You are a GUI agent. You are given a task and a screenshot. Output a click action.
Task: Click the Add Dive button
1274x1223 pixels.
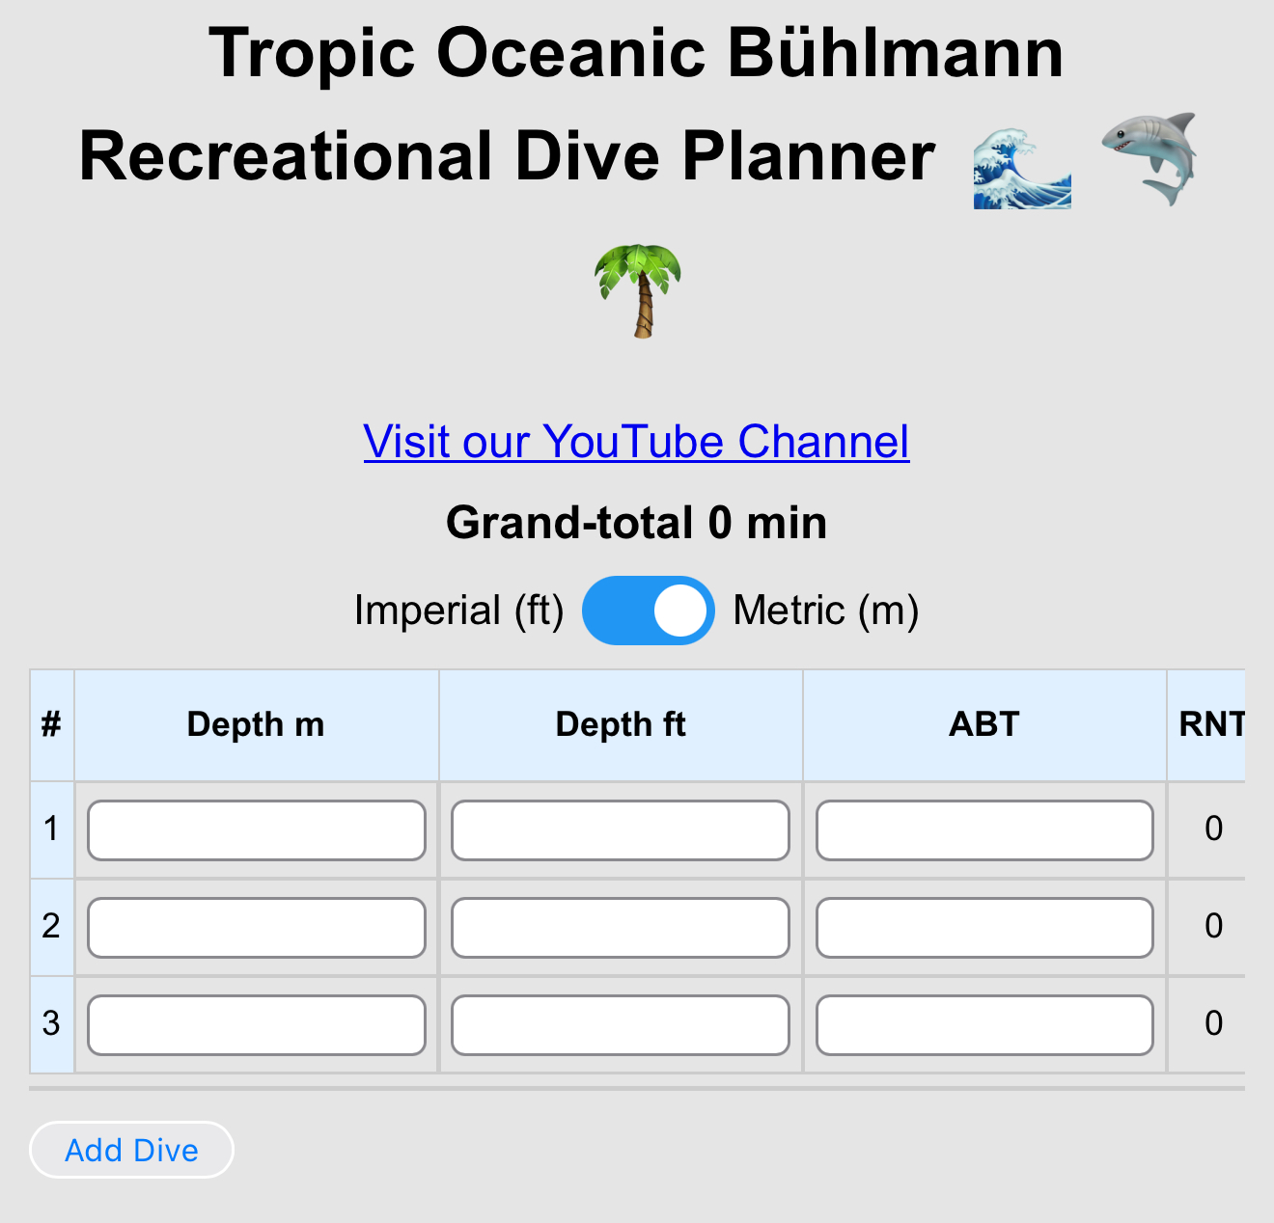131,1150
